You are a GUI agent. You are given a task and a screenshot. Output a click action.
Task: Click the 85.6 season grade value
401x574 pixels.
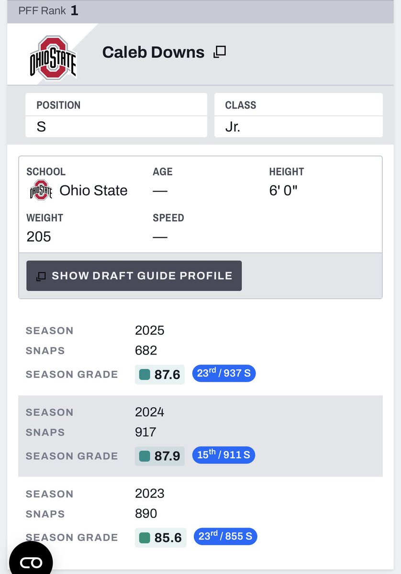point(168,538)
